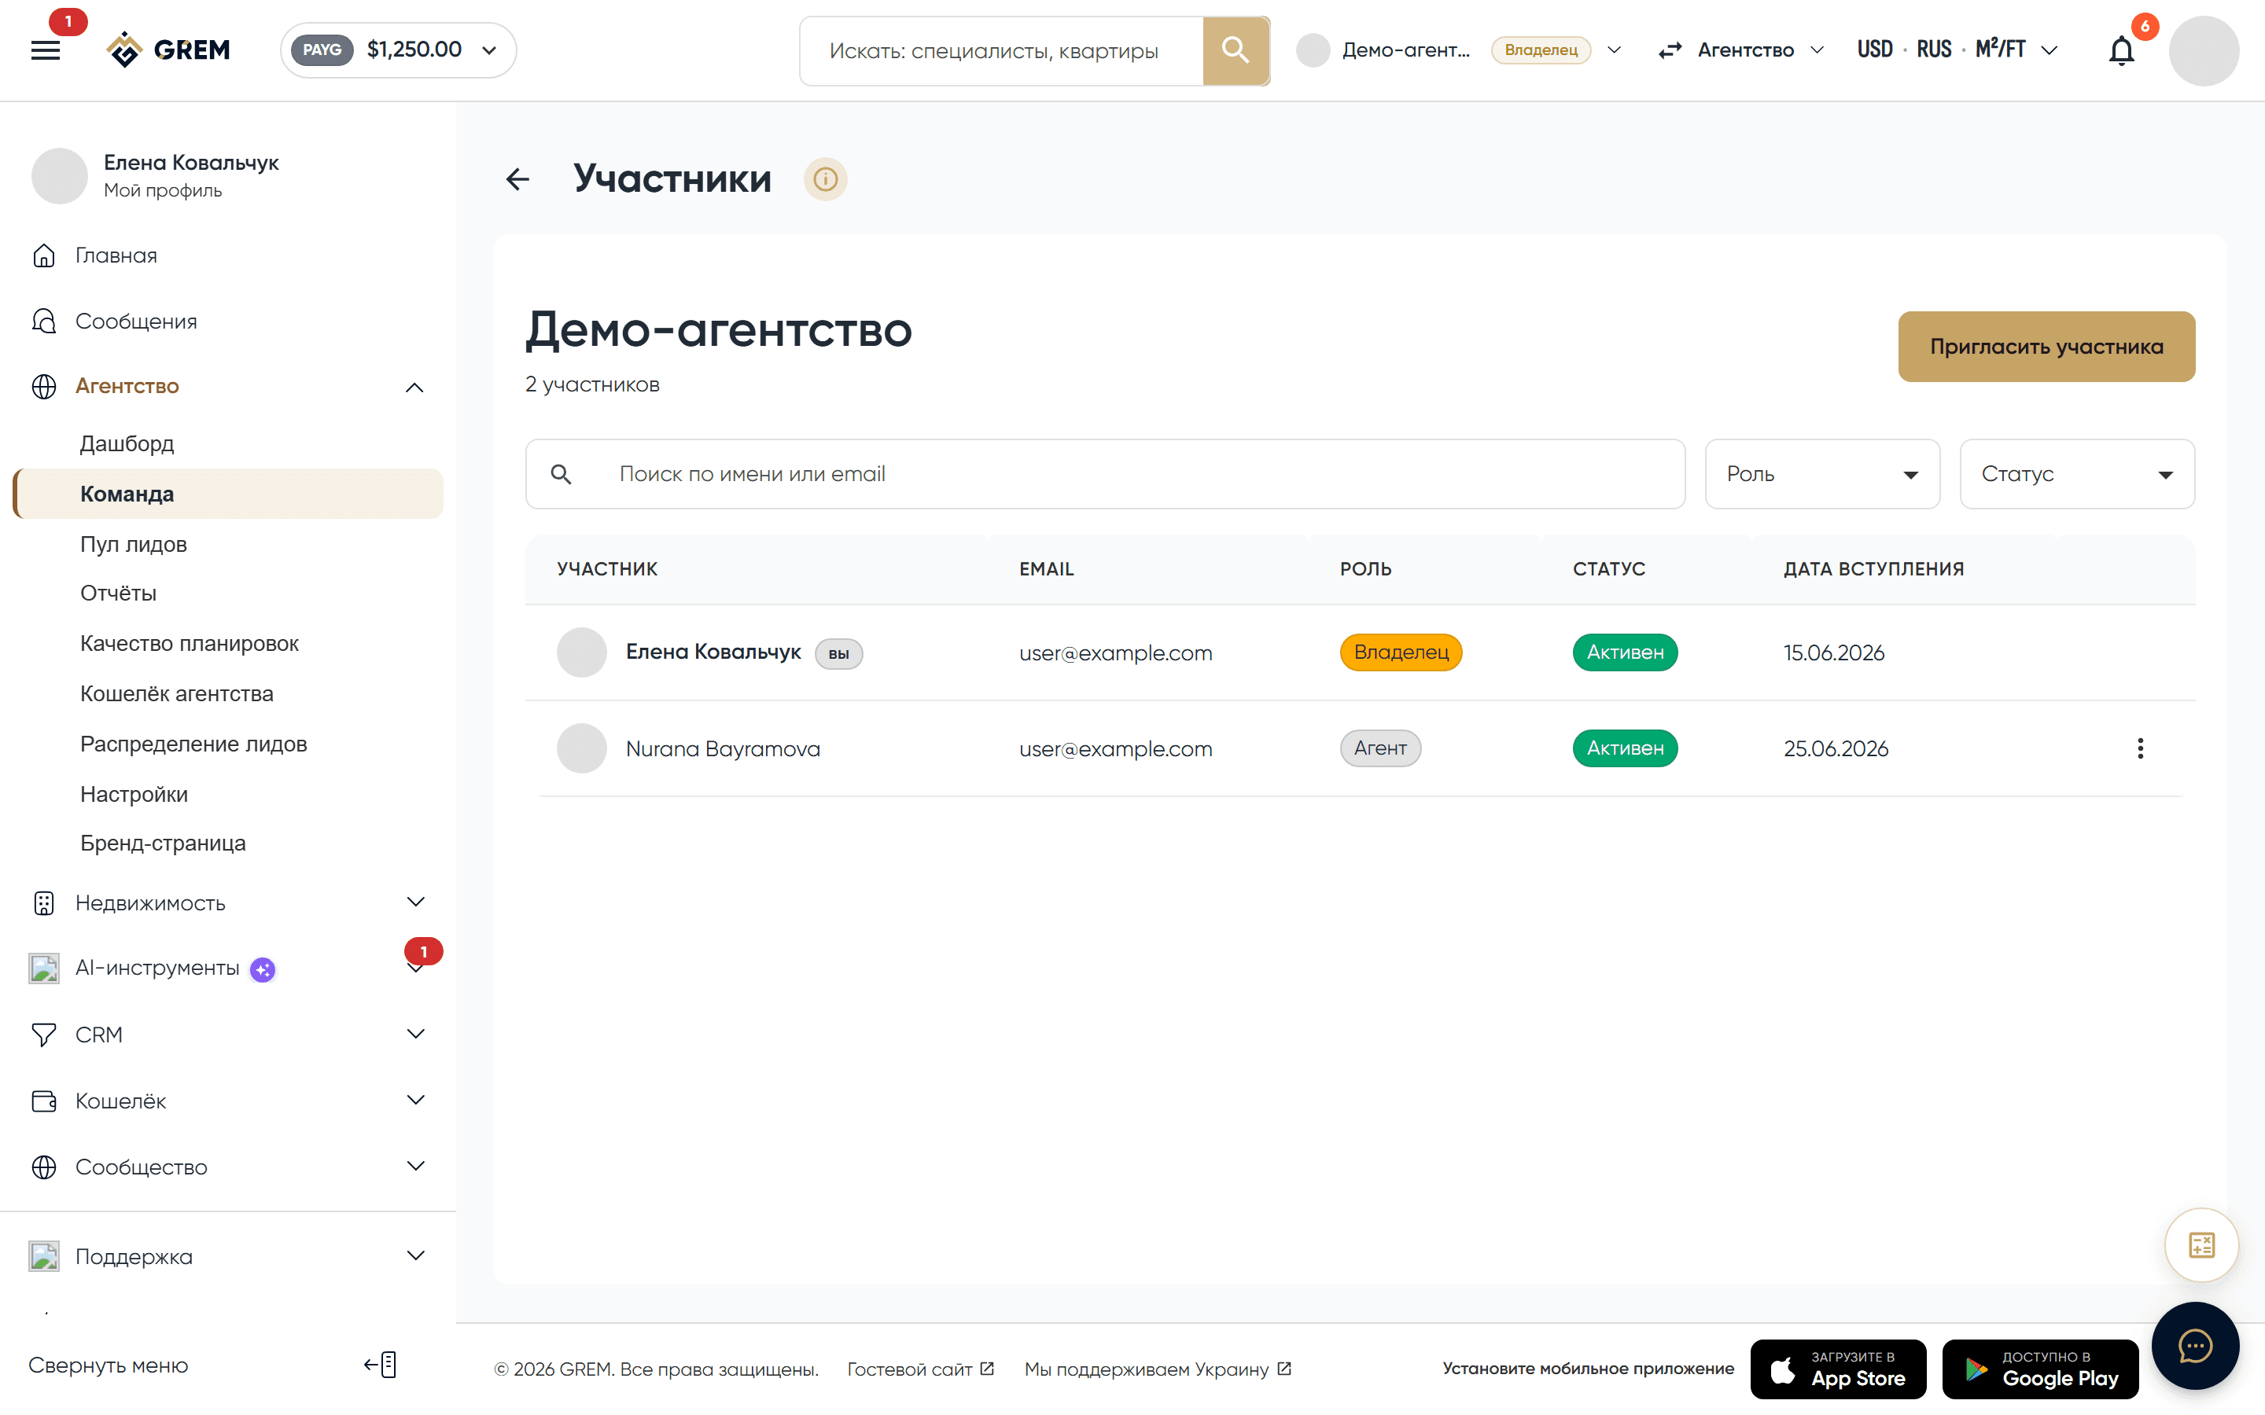Click the gold search magnifier button

point(1236,50)
